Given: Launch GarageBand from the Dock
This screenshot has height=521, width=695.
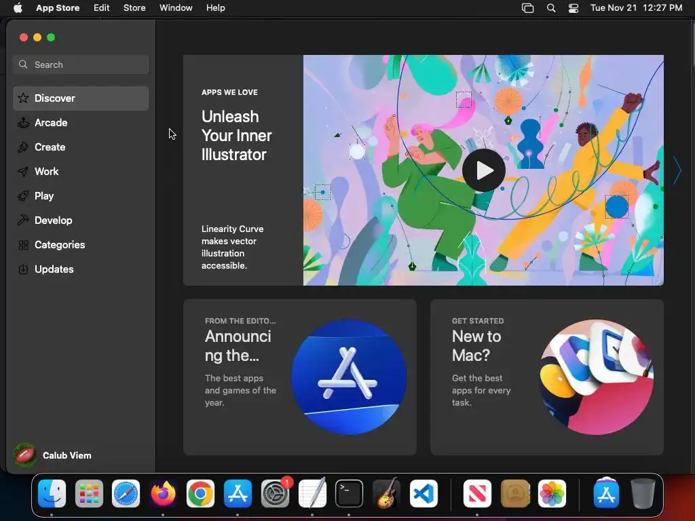Looking at the screenshot, I should tap(386, 494).
